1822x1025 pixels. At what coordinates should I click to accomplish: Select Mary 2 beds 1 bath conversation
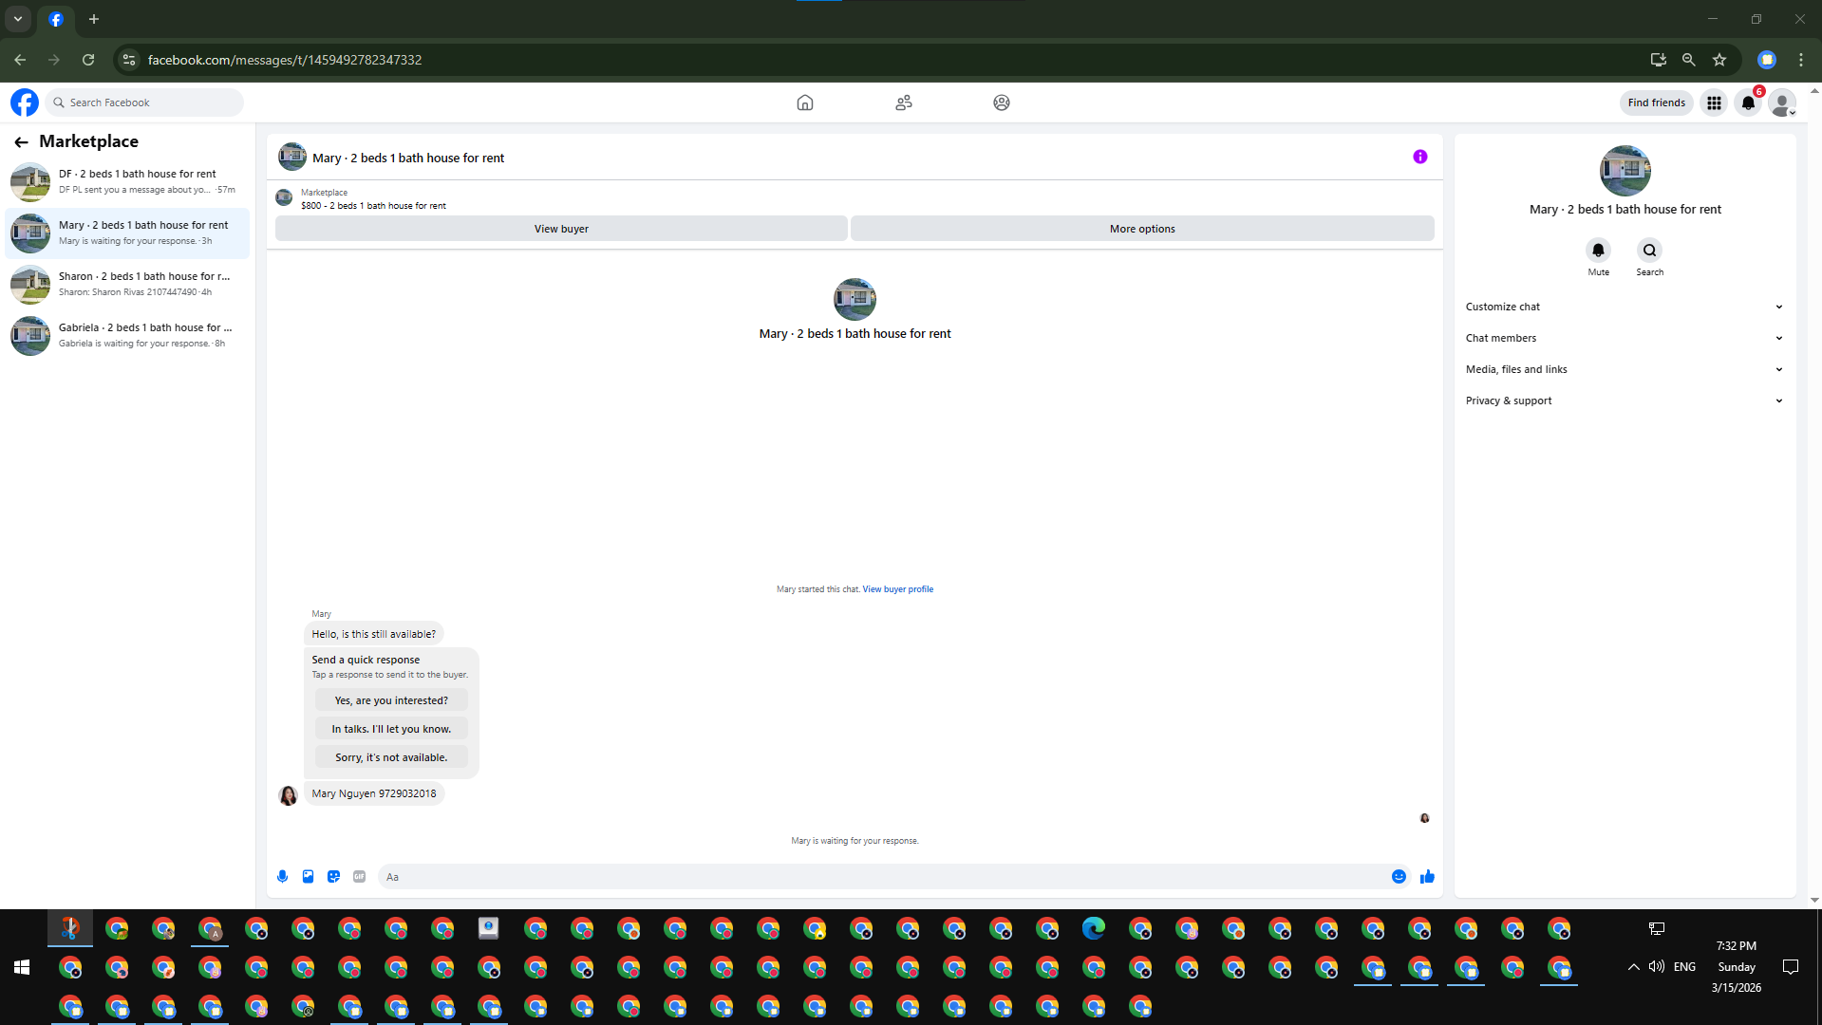click(127, 233)
